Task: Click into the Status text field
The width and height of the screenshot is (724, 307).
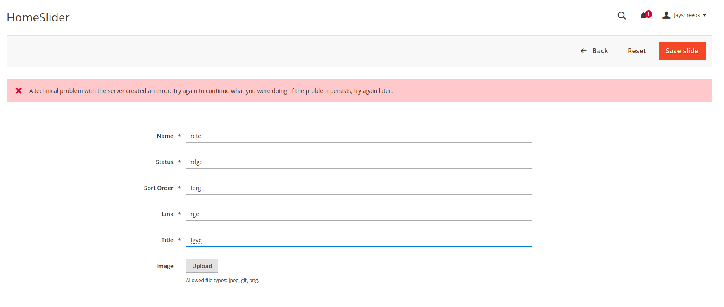Action: (359, 162)
